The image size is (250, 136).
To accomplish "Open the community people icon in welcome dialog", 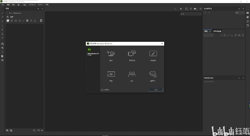I will click(132, 74).
